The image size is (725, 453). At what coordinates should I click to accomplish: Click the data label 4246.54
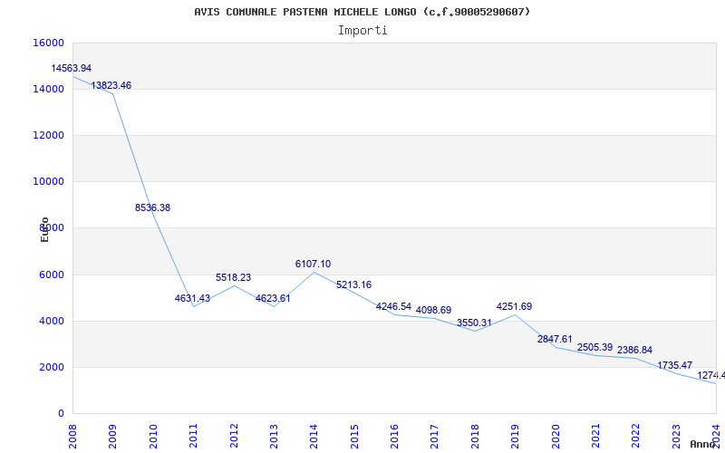pyautogui.click(x=393, y=307)
